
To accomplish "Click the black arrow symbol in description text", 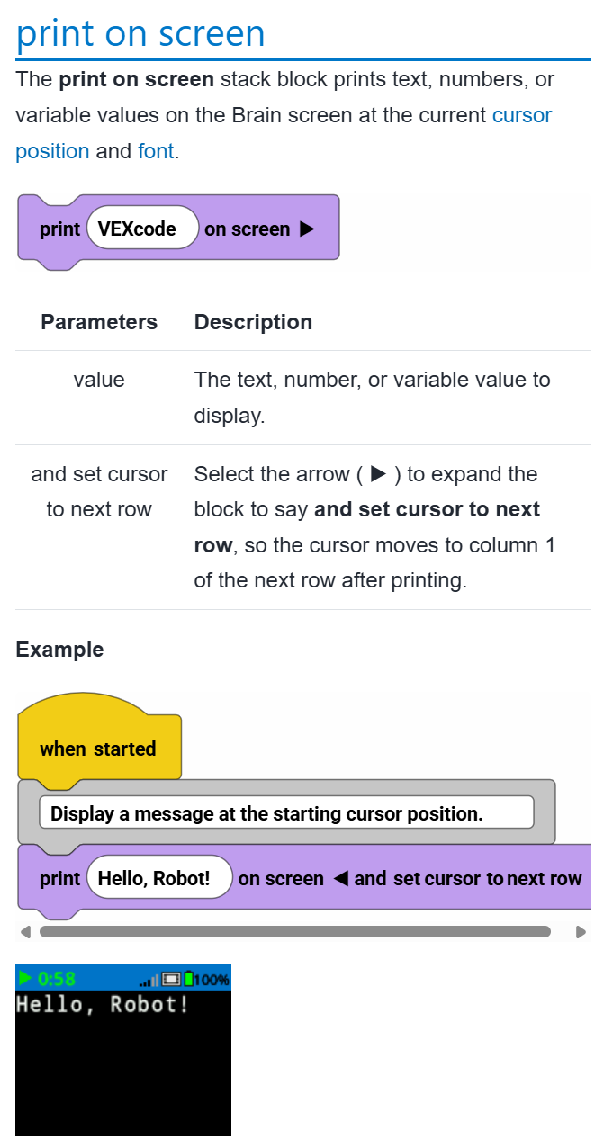I will tap(379, 474).
